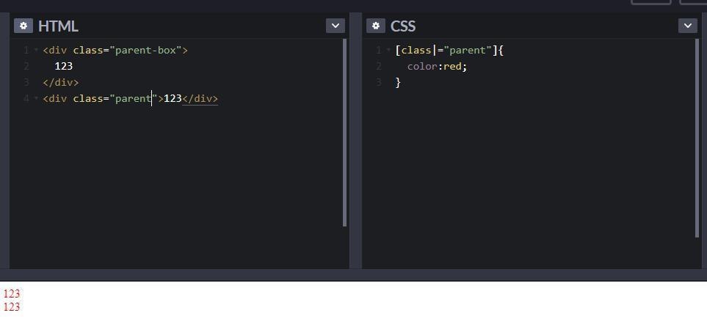This screenshot has height=321, width=707.
Task: Expand HTML panel dropdown chevron
Action: 336,26
